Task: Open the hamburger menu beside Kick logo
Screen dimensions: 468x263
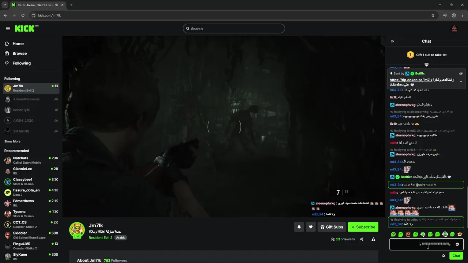Action: pos(8,28)
